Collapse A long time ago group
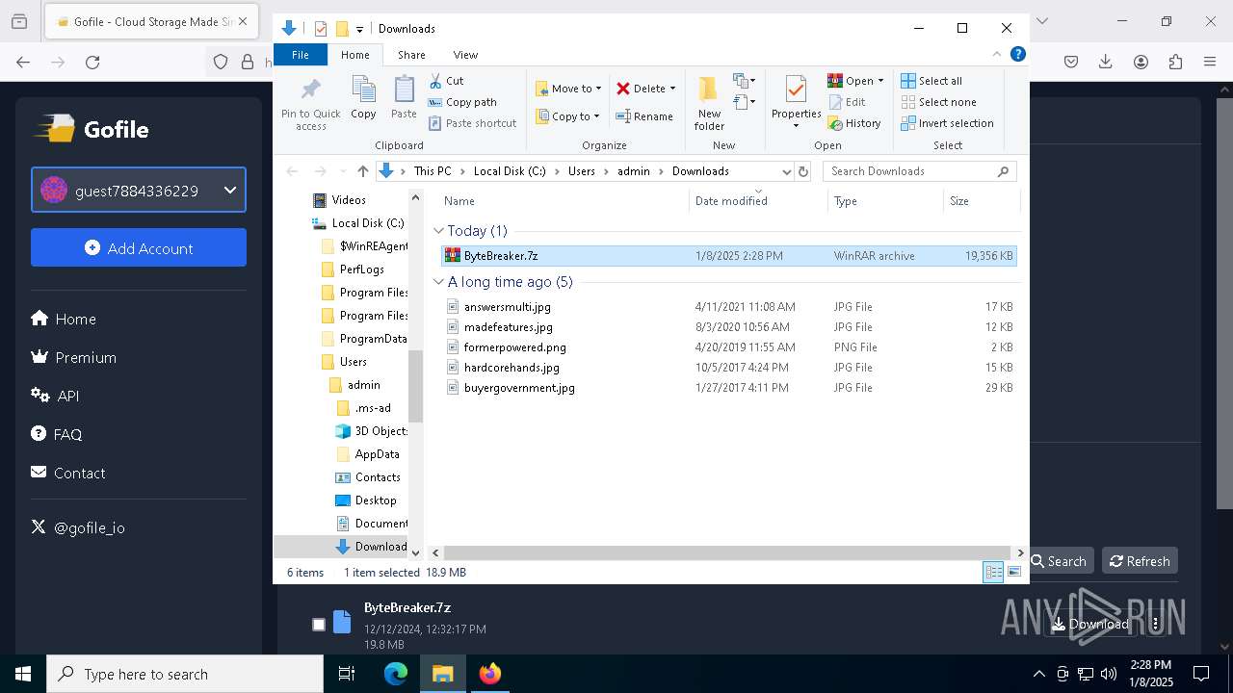Screen dimensions: 1233x693 (439, 282)
